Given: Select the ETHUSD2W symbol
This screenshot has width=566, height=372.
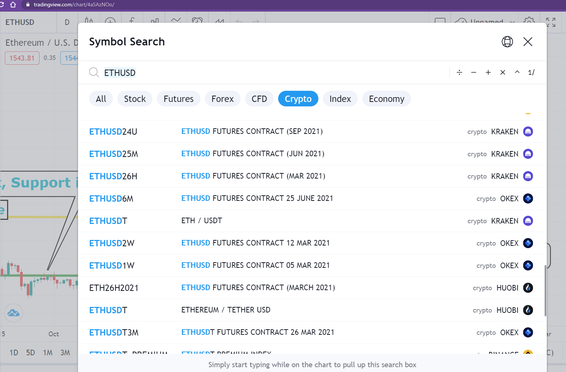Looking at the screenshot, I should pyautogui.click(x=112, y=243).
